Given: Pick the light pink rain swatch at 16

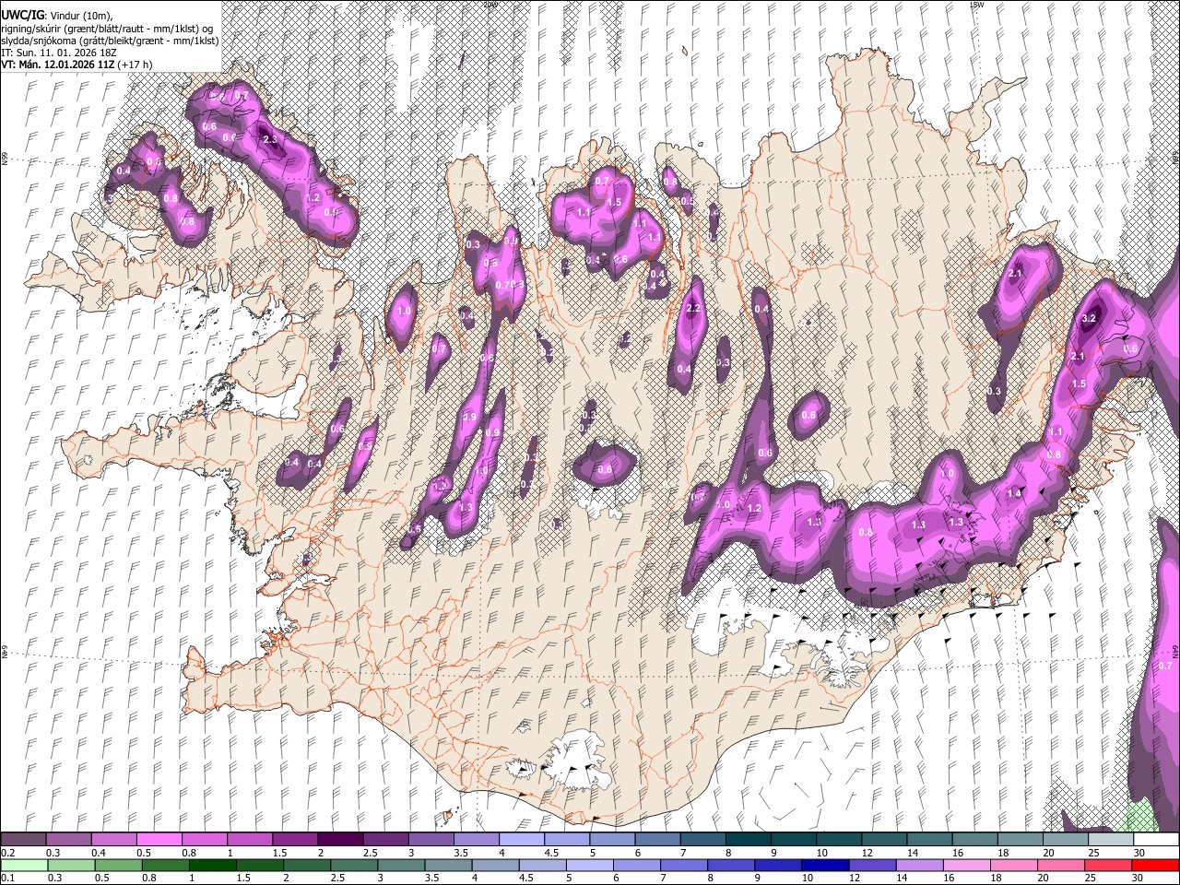Looking at the screenshot, I should point(967,865).
